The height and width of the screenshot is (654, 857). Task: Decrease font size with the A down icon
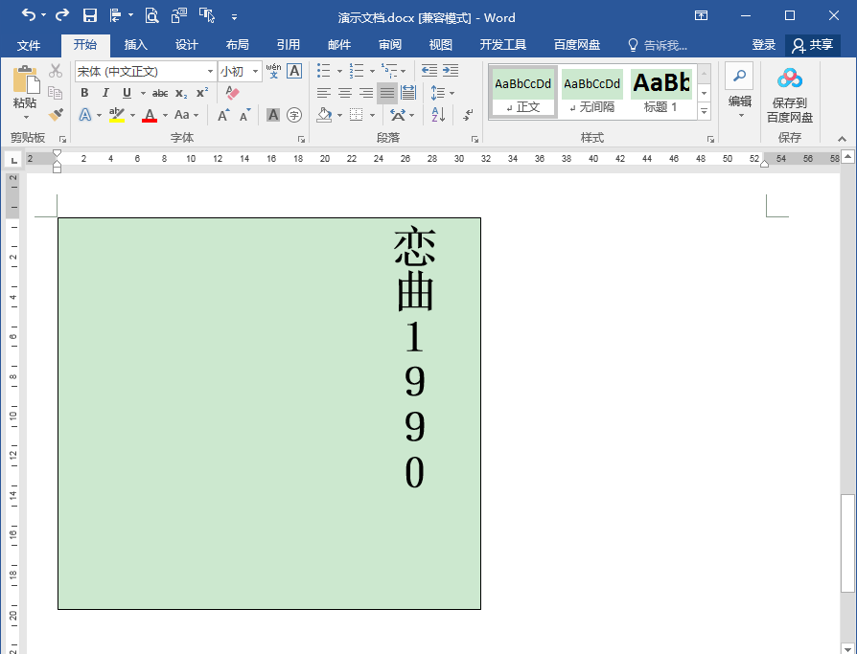[244, 115]
